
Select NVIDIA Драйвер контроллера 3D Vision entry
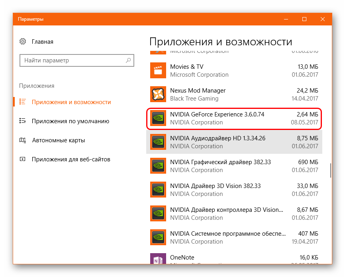(x=233, y=214)
